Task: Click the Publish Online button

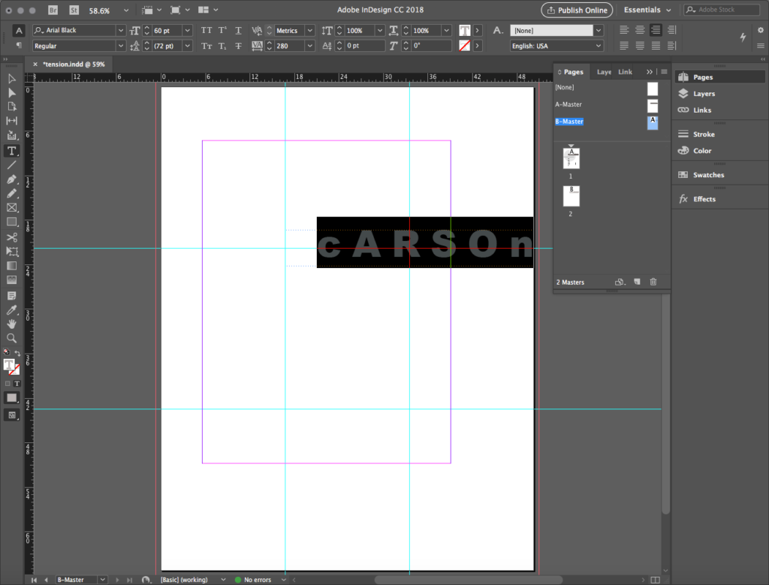Action: (577, 11)
